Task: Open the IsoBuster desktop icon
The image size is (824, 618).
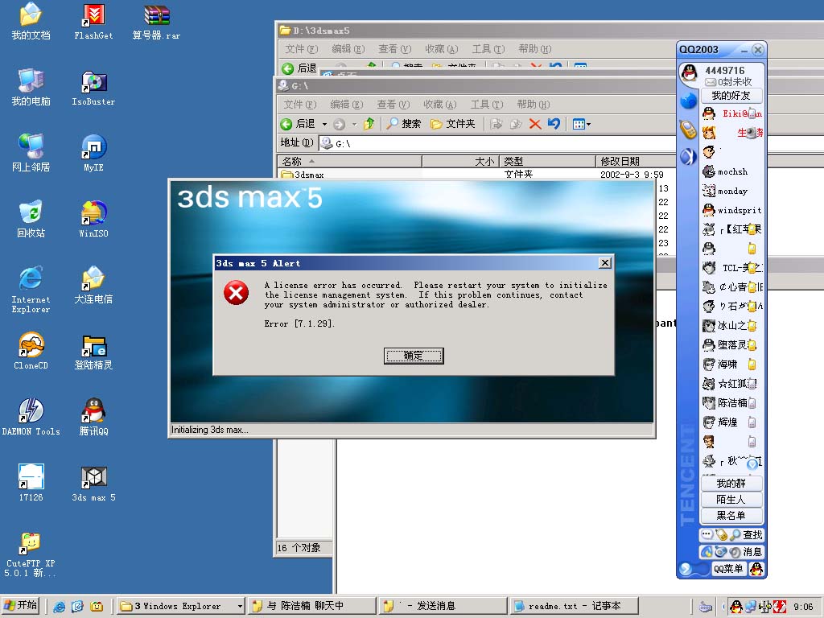Action: click(x=93, y=88)
